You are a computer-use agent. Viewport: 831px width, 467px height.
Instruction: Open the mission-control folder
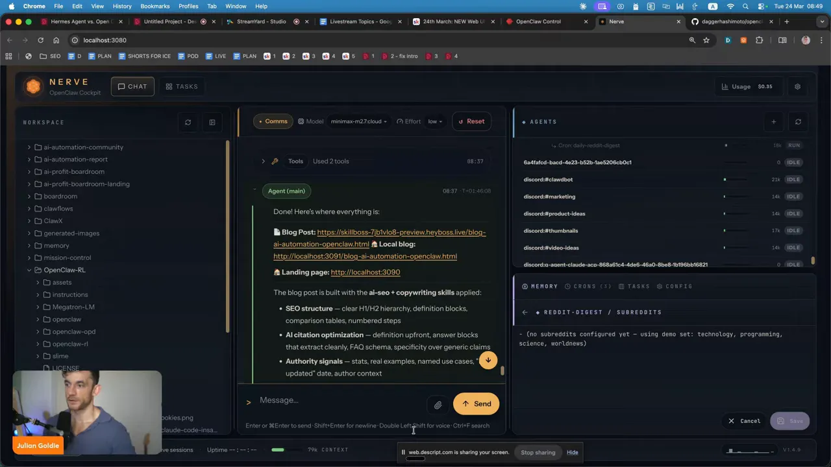click(67, 257)
